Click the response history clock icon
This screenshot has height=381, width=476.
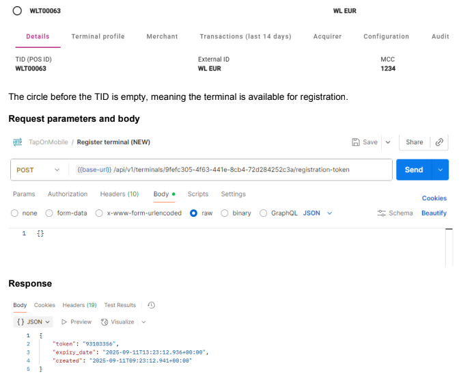(x=152, y=305)
